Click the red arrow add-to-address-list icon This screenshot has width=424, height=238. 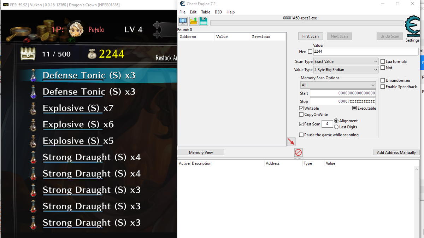pyautogui.click(x=291, y=141)
